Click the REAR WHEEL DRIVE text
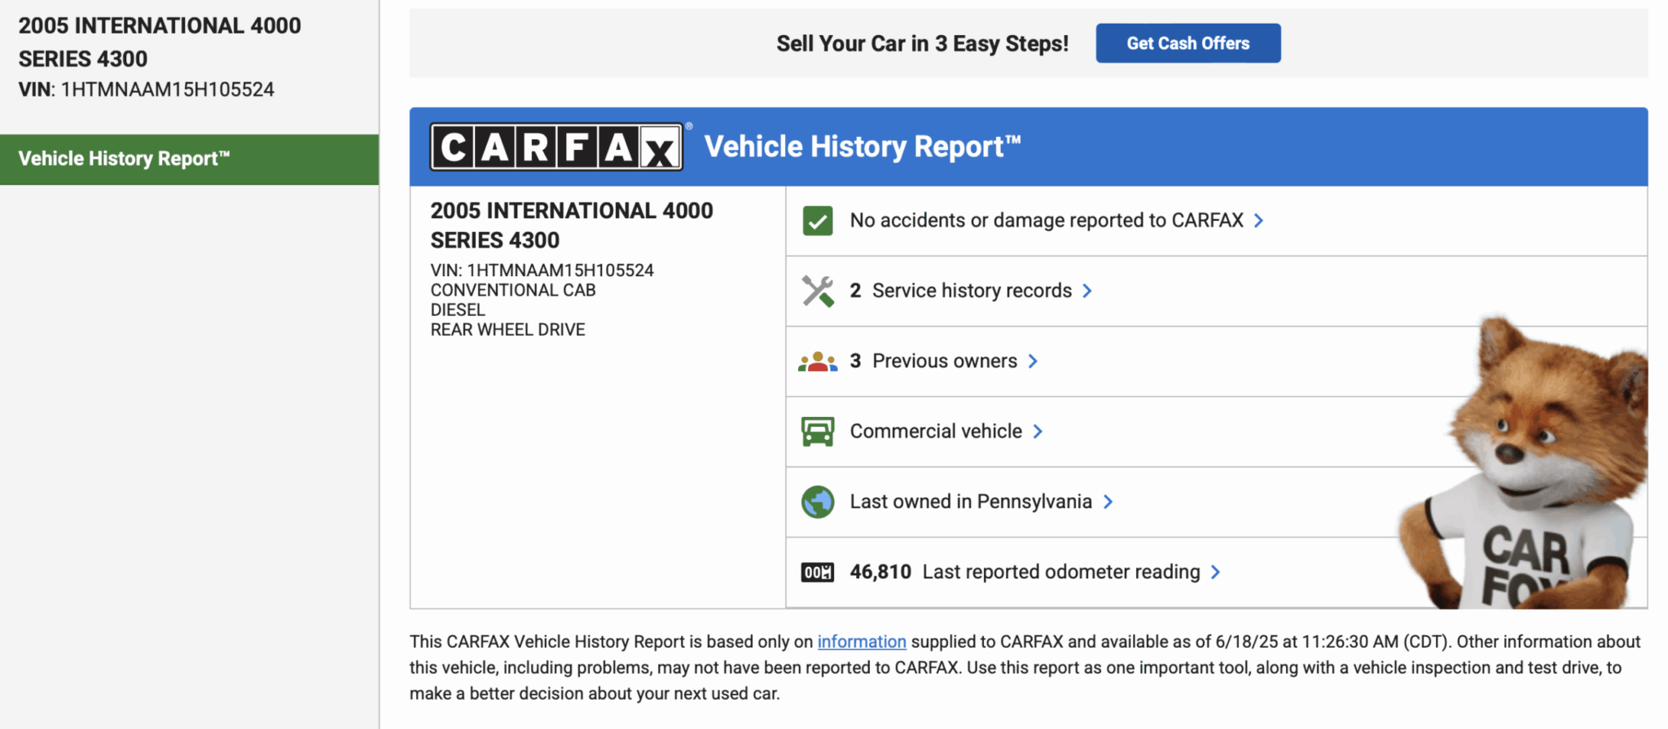The image size is (1668, 729). pos(507,330)
